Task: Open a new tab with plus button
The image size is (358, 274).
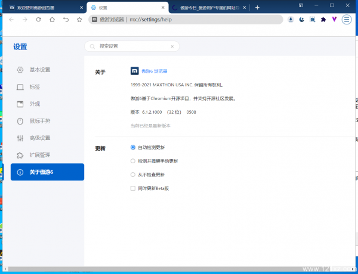Action: tap(257, 8)
